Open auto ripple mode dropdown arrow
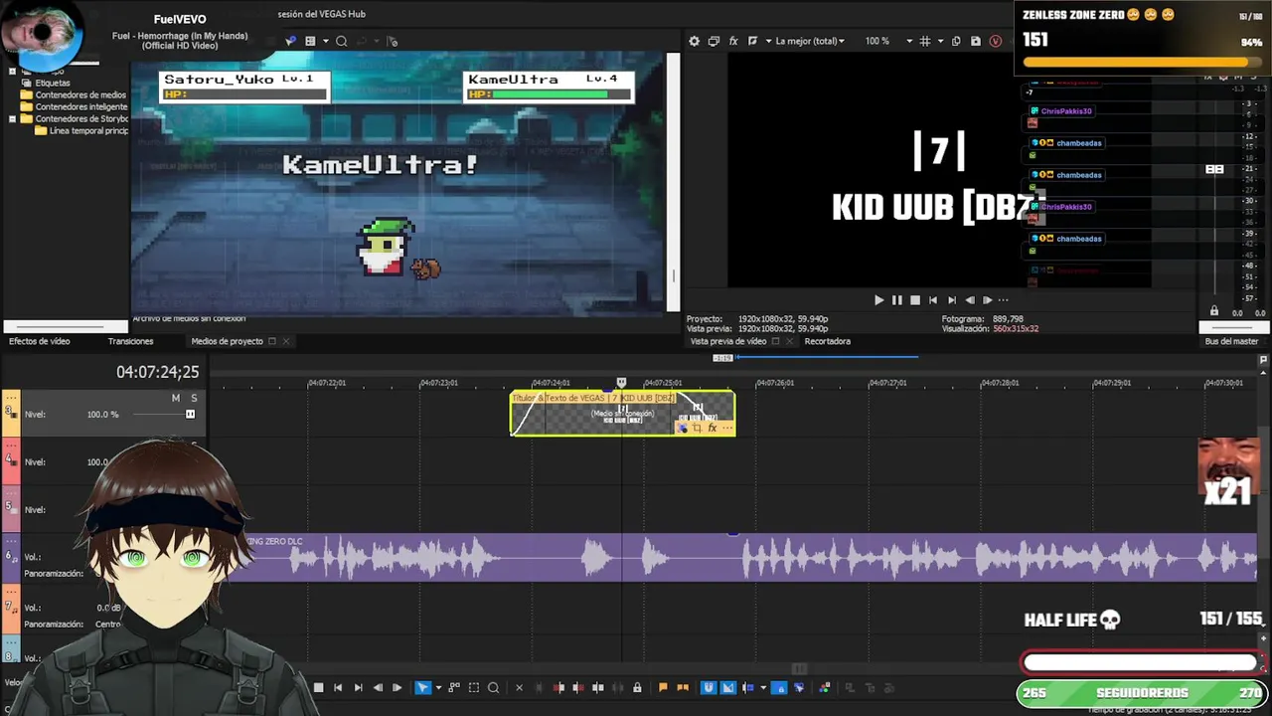This screenshot has height=716, width=1272. click(x=763, y=687)
